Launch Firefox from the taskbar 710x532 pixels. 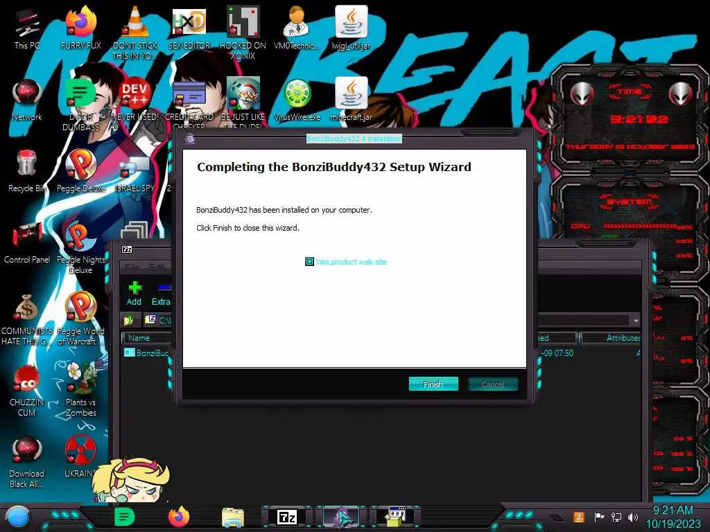pyautogui.click(x=179, y=517)
